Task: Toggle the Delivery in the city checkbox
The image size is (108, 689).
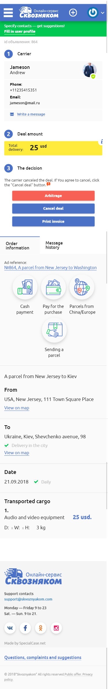Action: coord(7,445)
